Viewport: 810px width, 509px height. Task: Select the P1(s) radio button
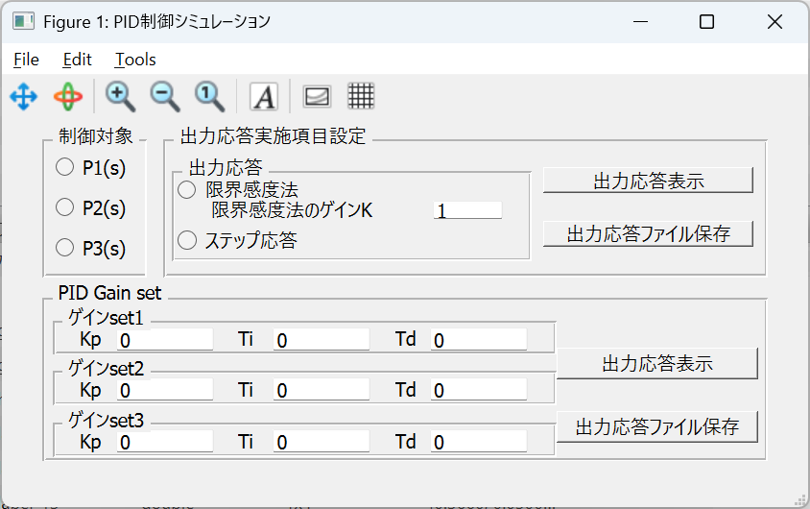65,168
